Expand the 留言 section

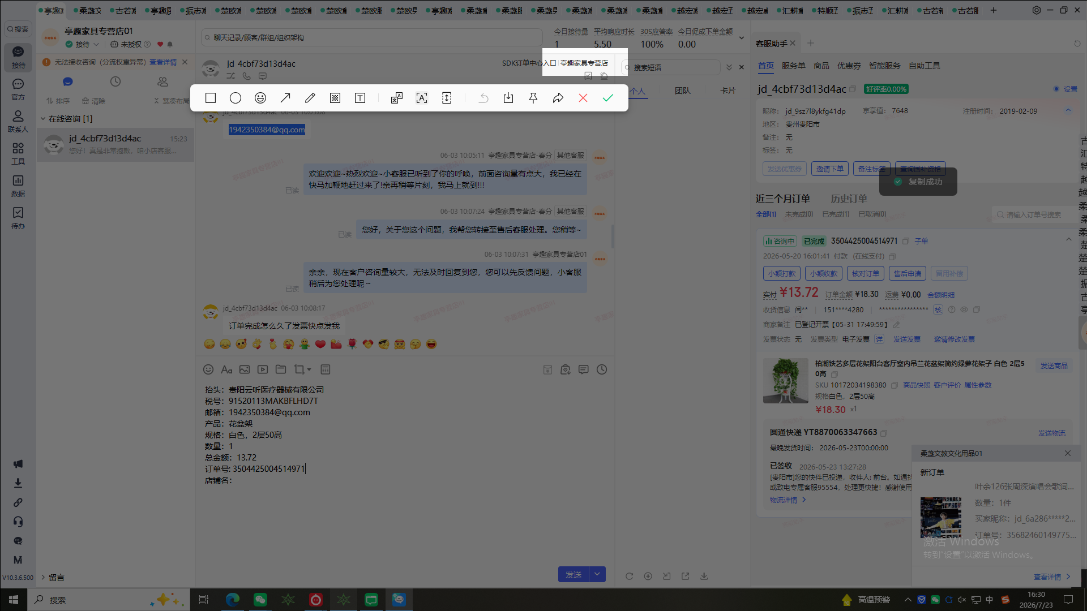pos(43,577)
